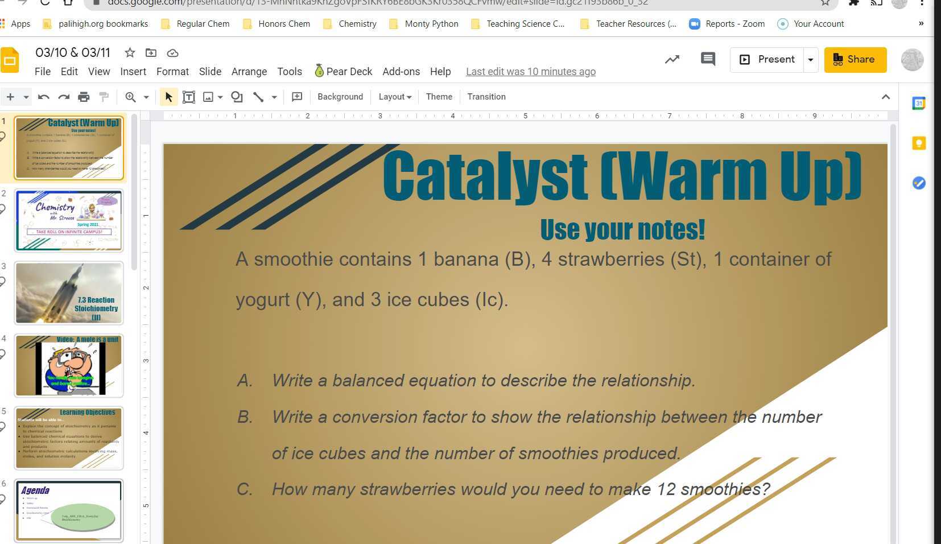941x544 pixels.
Task: Open the Layout dropdown
Action: 394,97
